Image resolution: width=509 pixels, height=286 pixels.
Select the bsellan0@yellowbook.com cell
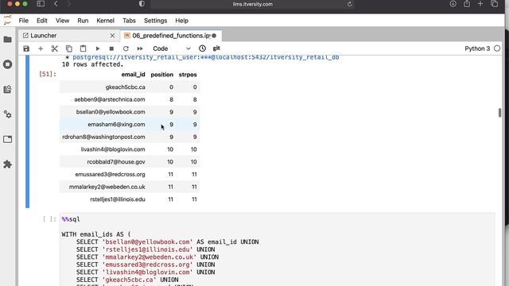coord(111,112)
